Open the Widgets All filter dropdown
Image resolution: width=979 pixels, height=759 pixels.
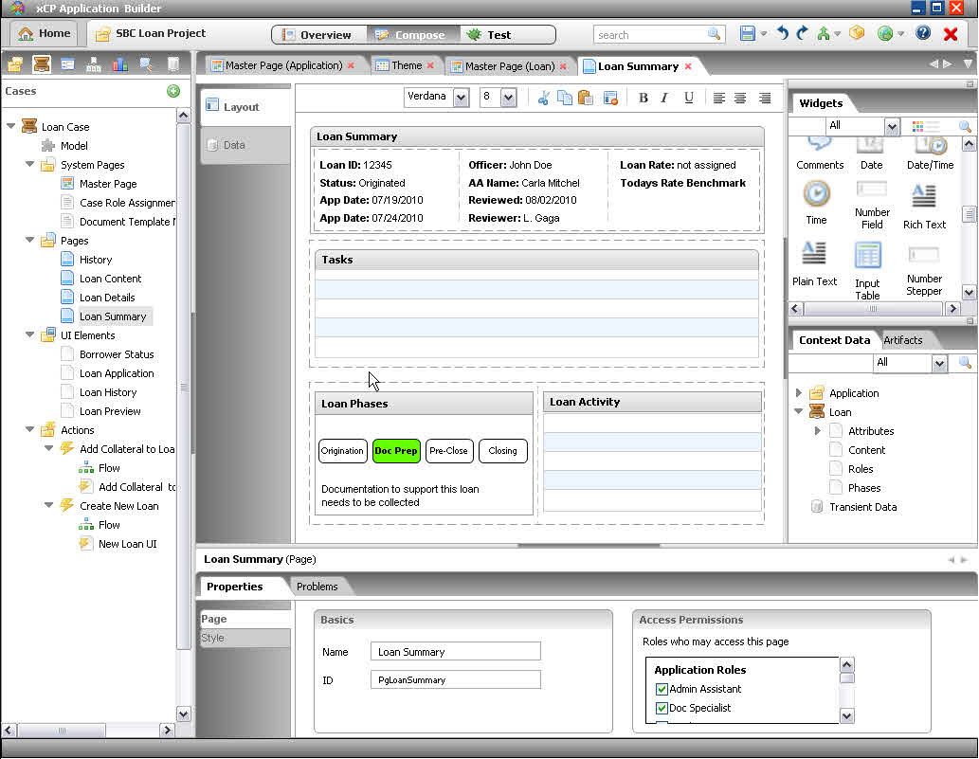coord(892,126)
